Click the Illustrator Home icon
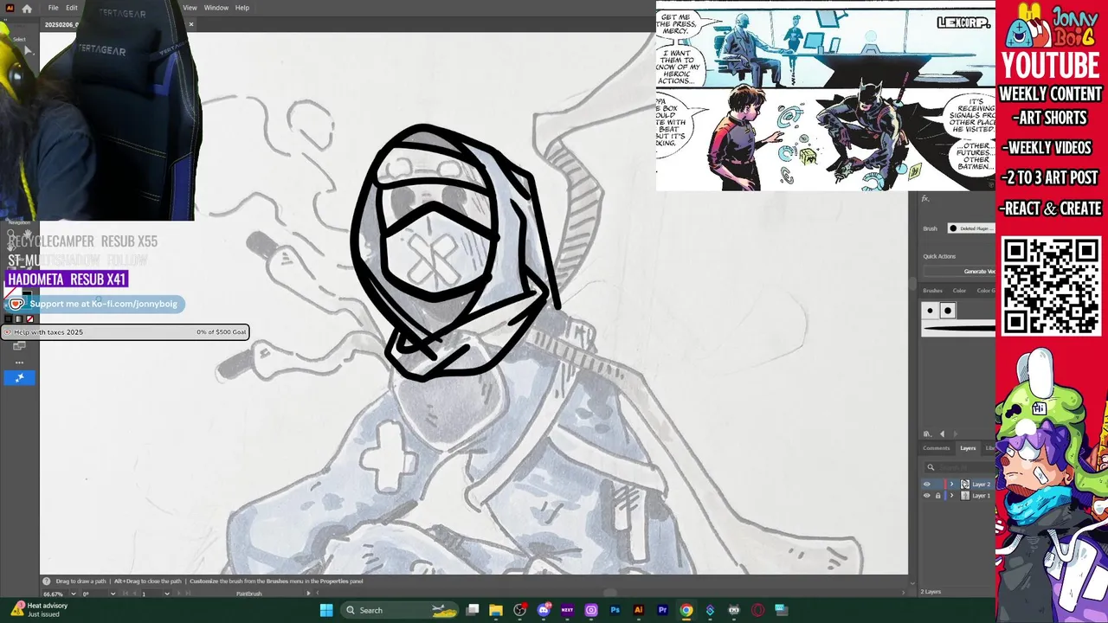The height and width of the screenshot is (623, 1108). coord(27,8)
